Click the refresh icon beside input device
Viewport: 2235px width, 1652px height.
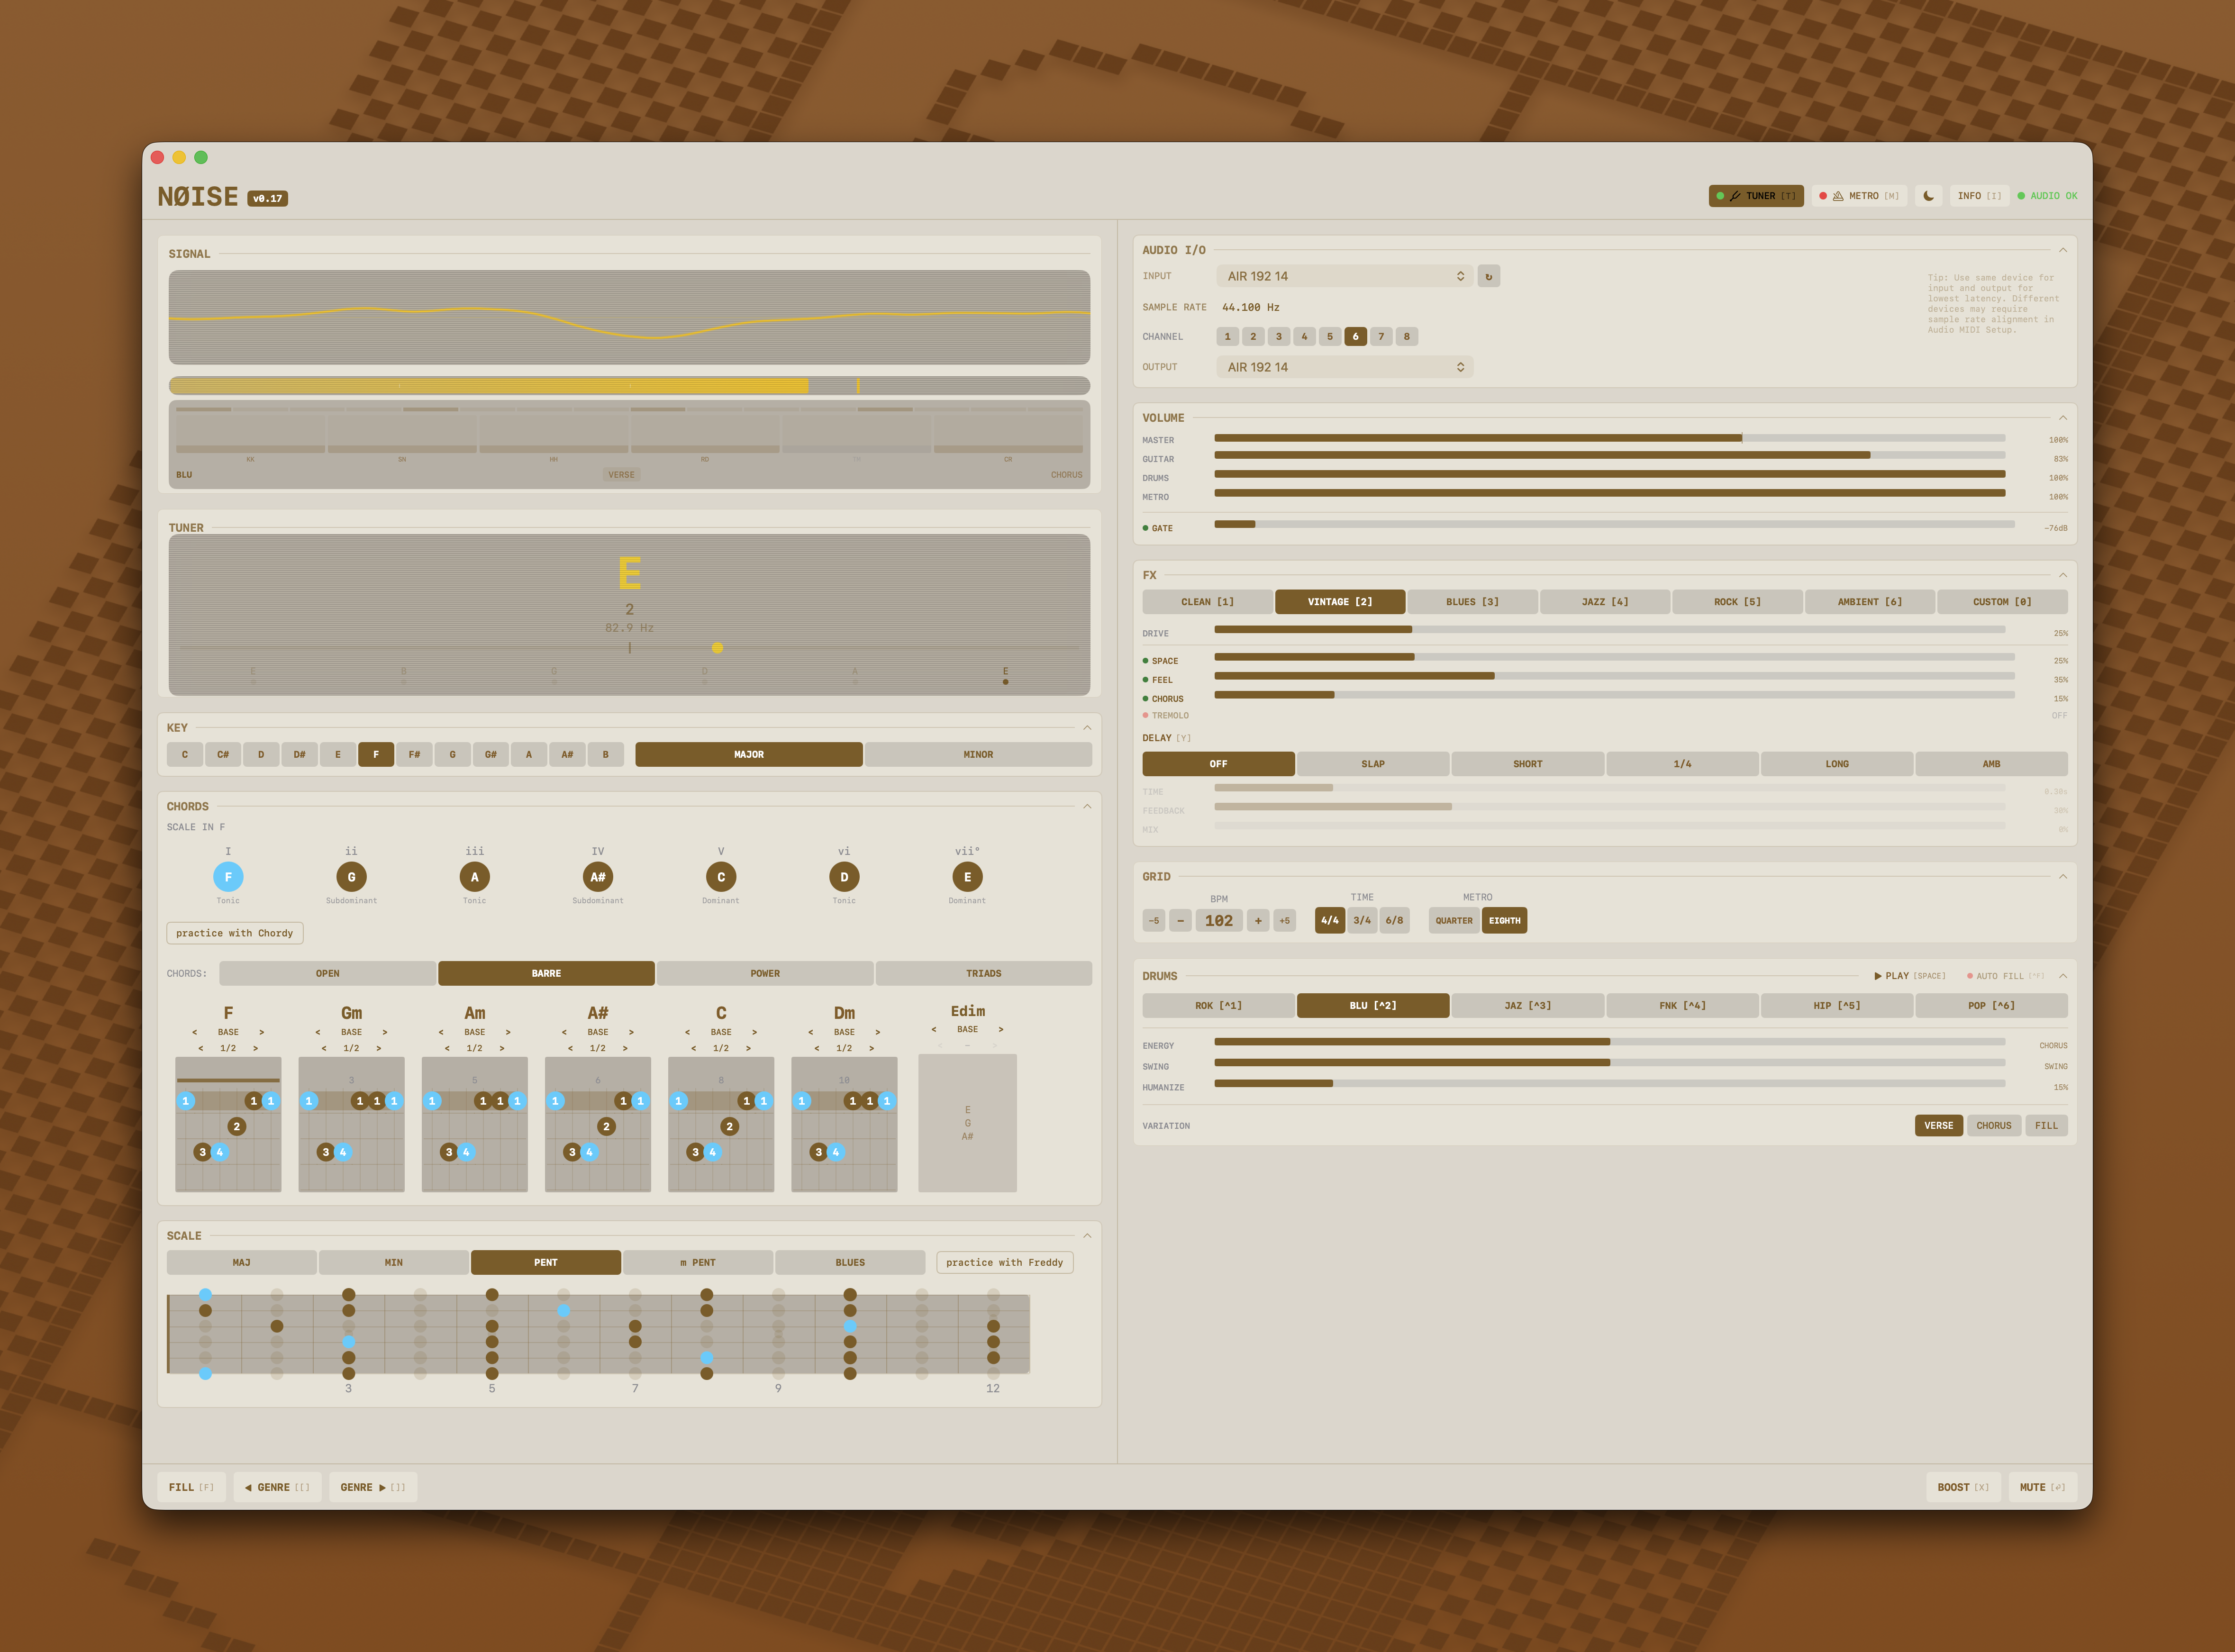point(1488,276)
